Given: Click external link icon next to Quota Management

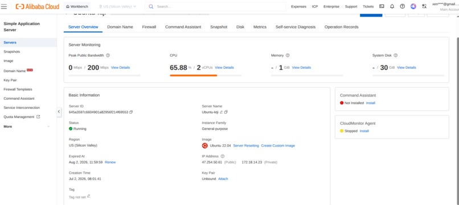Looking at the screenshot, I should click(x=38, y=117).
